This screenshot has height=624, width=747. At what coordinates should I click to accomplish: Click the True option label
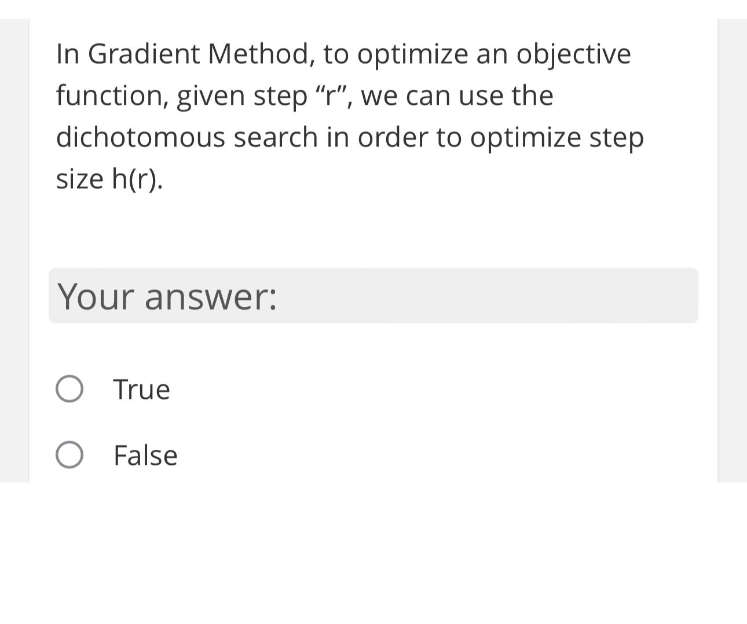[141, 389]
